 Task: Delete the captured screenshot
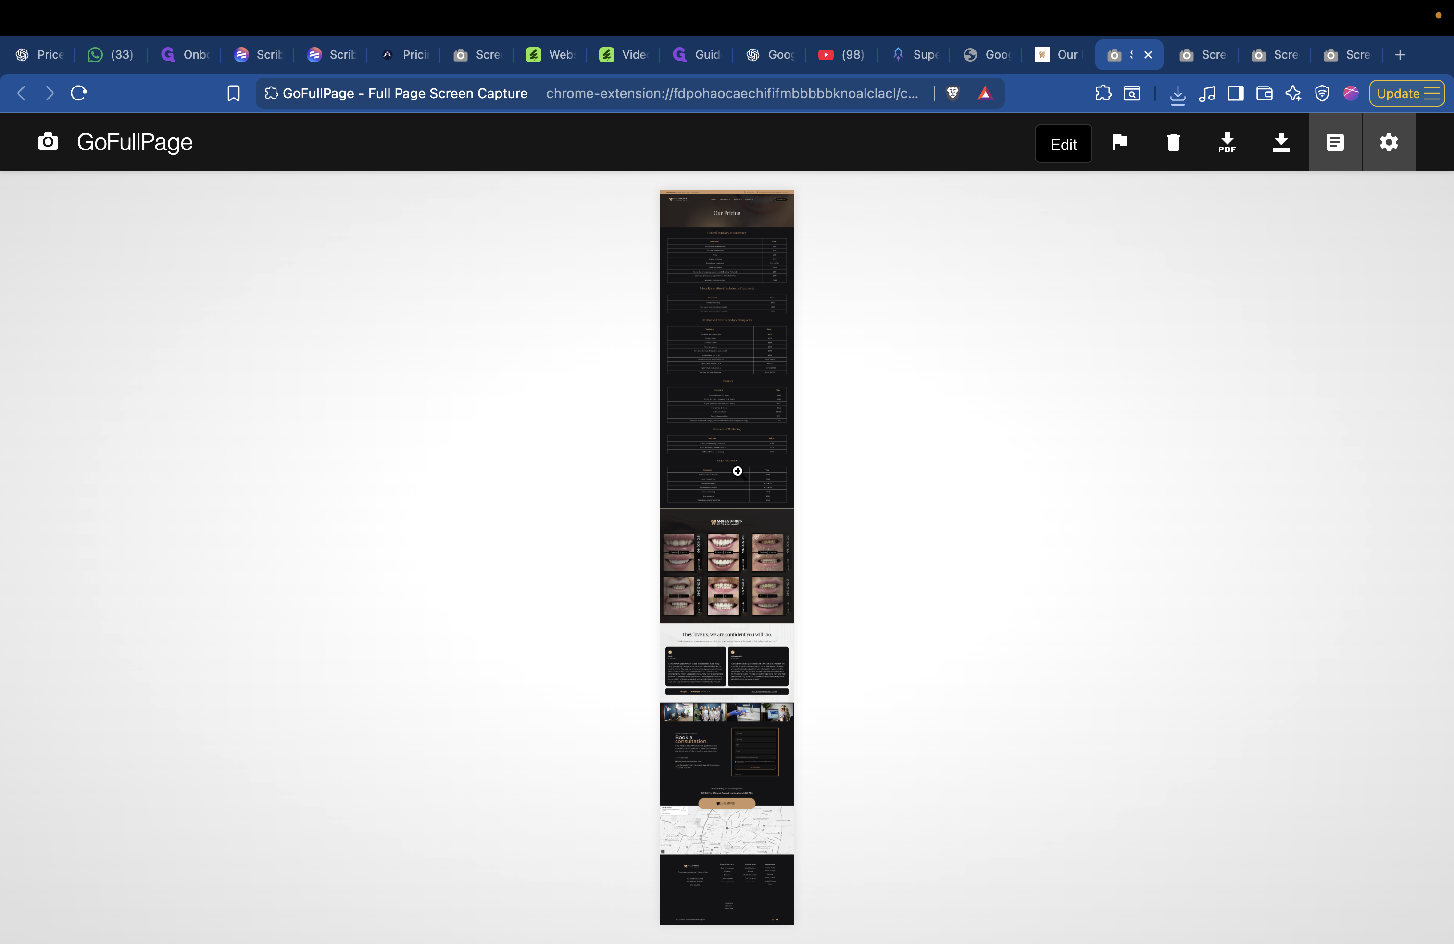coord(1173,142)
